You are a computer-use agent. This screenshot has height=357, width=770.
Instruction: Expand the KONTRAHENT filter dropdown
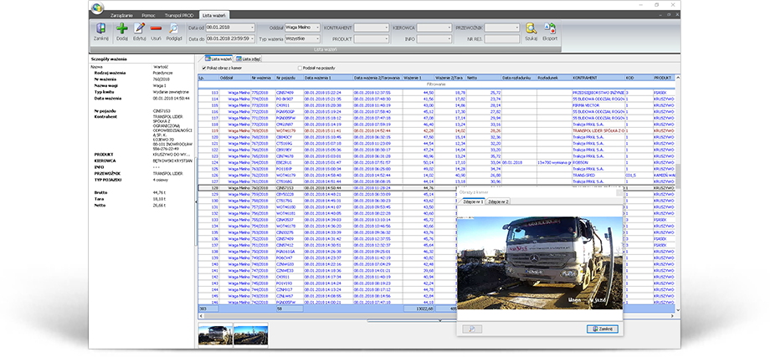click(x=384, y=27)
